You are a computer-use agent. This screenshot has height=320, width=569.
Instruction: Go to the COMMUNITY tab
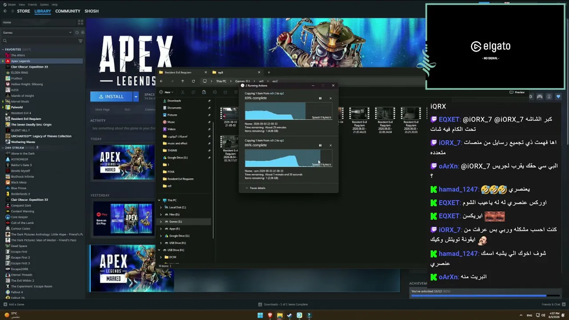click(x=68, y=11)
